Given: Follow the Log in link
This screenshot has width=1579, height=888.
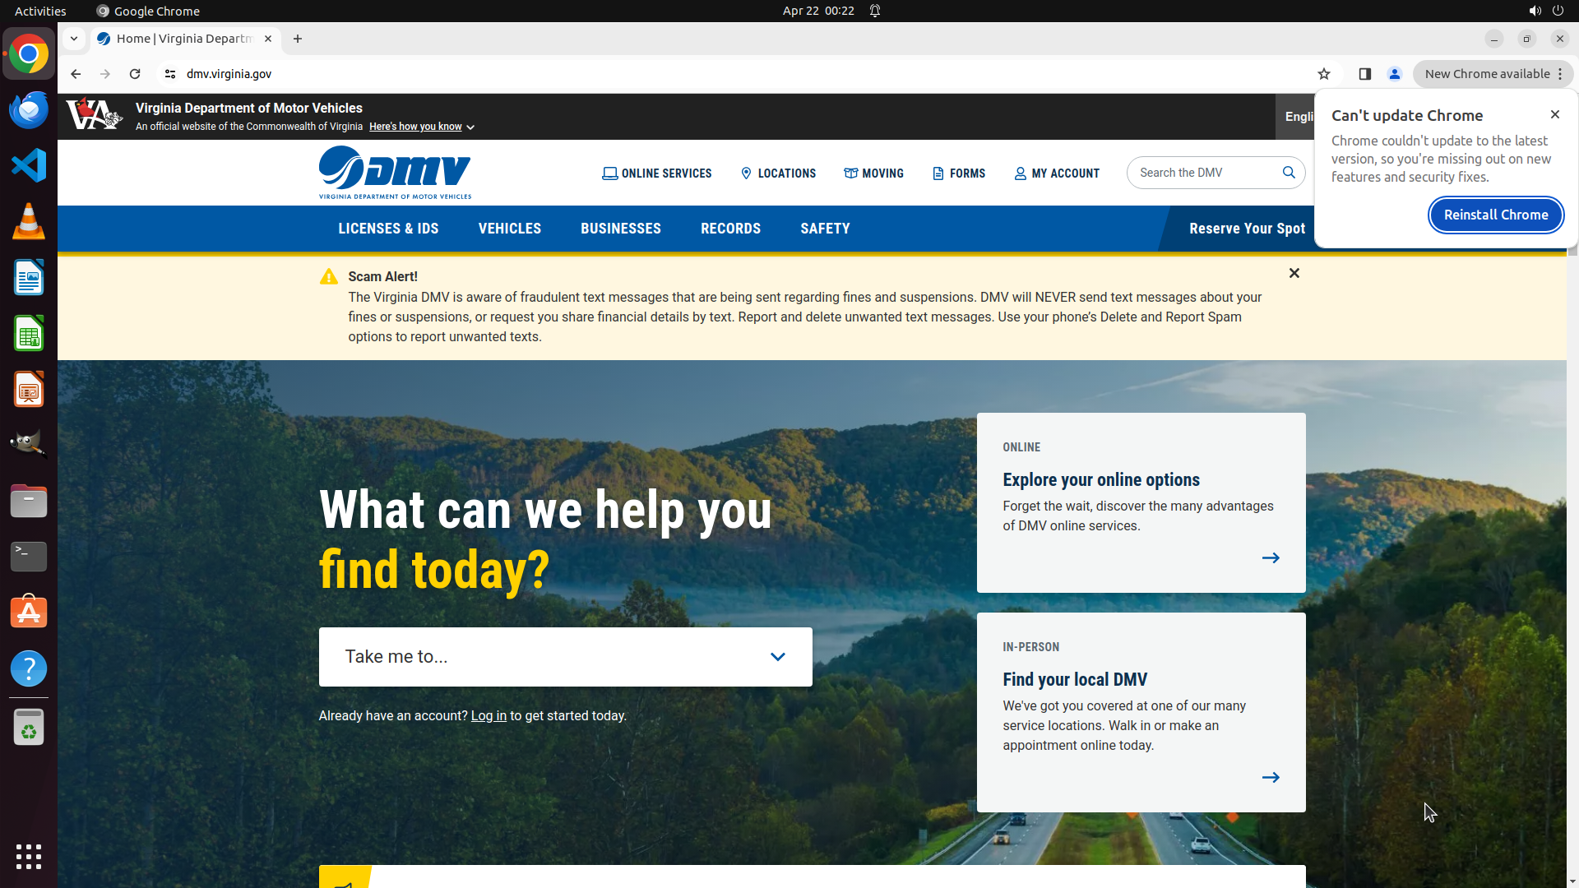Looking at the screenshot, I should [489, 716].
